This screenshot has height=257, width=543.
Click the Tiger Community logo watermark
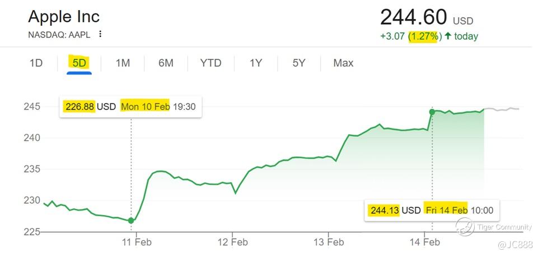click(465, 226)
